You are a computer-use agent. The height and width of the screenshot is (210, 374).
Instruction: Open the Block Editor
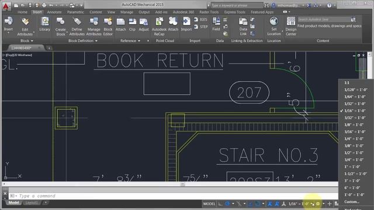108,27
